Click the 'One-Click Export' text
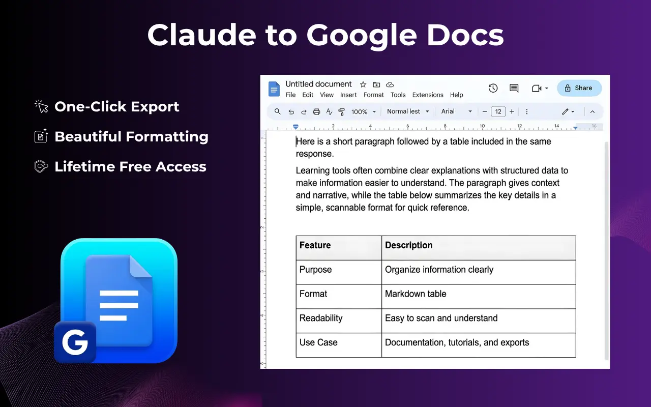Viewport: 651px width, 407px height. (117, 106)
